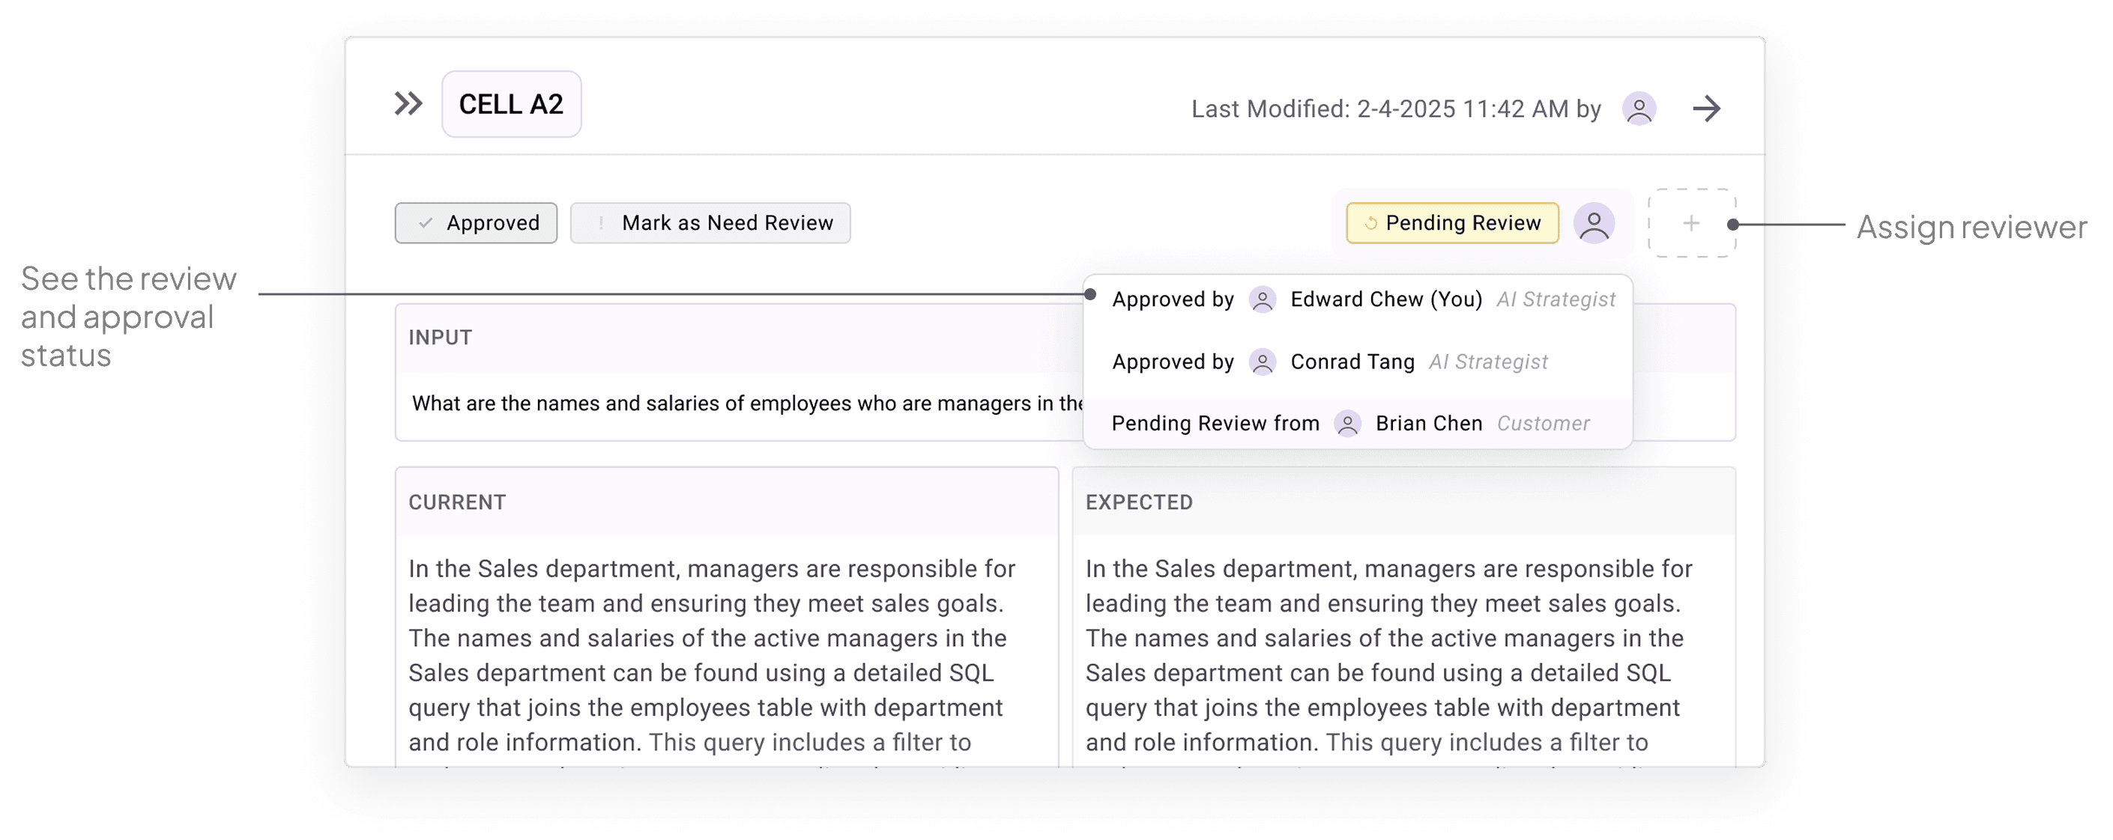Click the input question text field

[746, 404]
